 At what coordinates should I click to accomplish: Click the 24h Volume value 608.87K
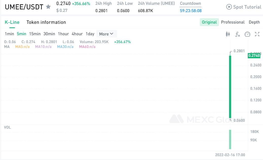pyautogui.click(x=145, y=11)
